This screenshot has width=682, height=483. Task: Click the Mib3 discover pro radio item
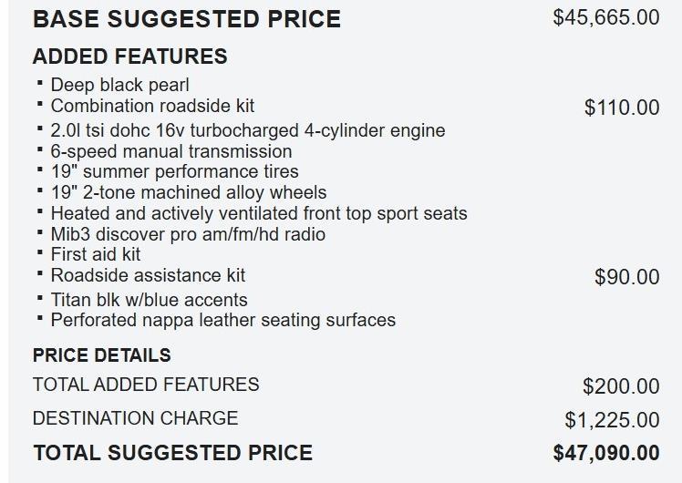click(188, 234)
